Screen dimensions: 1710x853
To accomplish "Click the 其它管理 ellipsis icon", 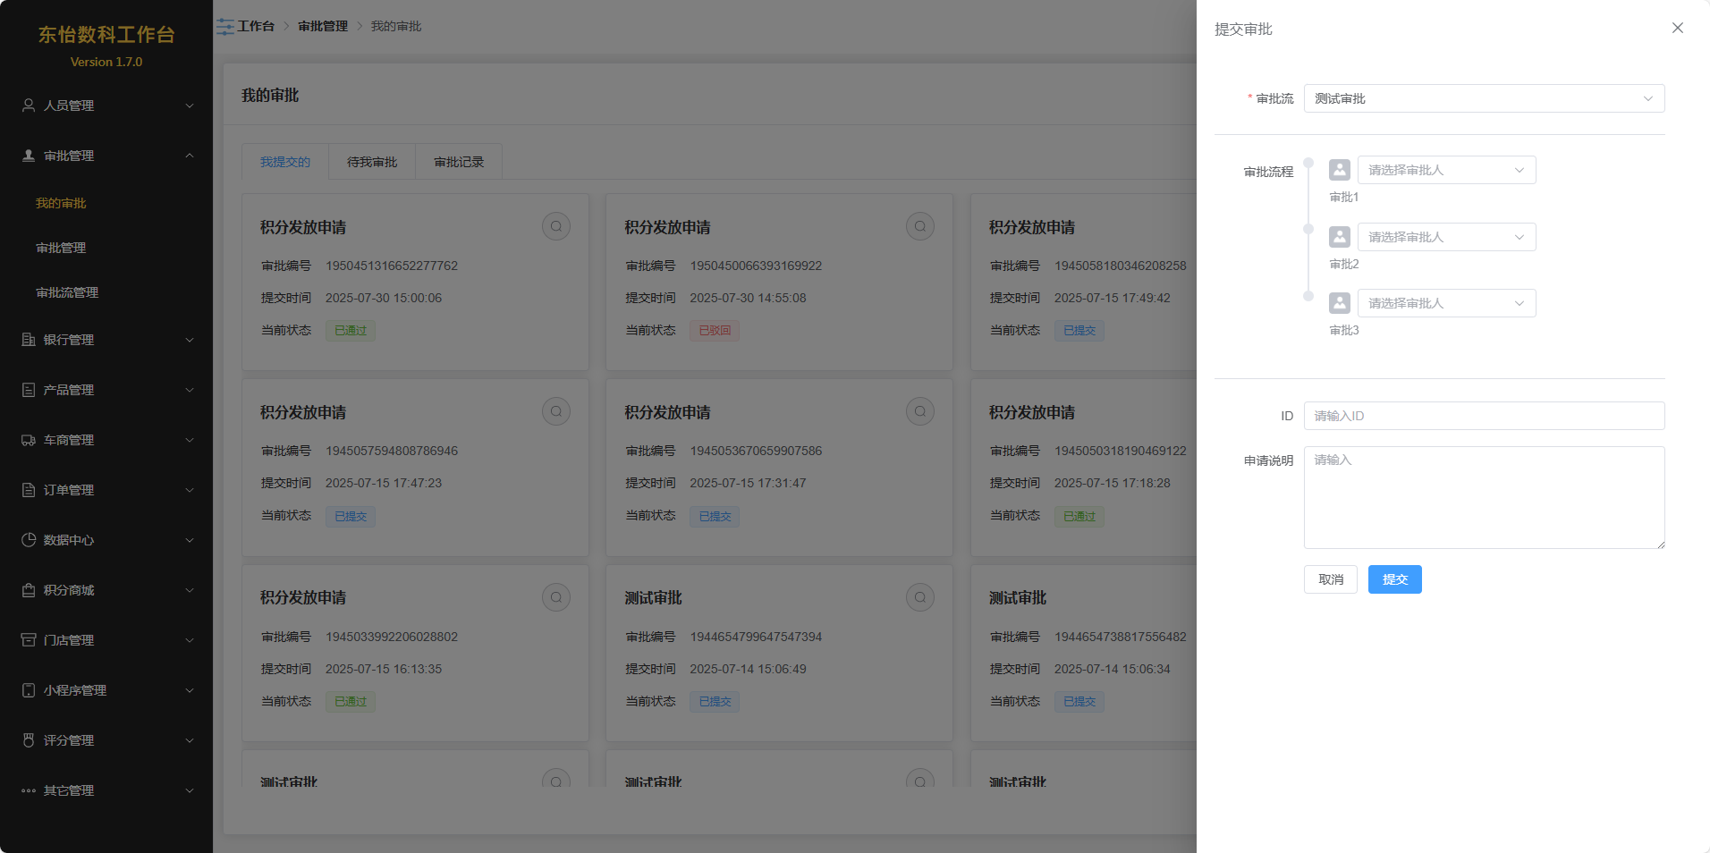I will tap(29, 790).
